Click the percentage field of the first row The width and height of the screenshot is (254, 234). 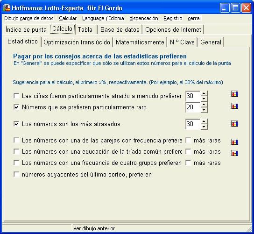193,96
